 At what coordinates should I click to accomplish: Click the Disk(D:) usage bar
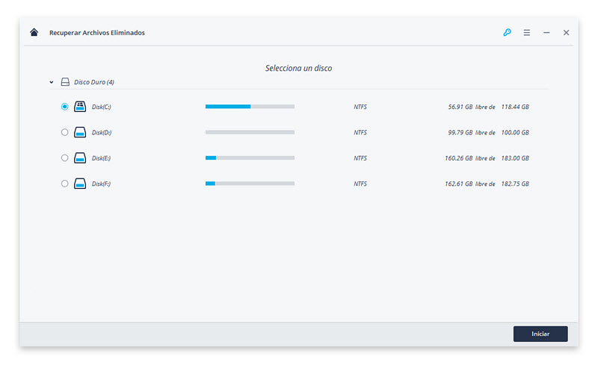click(x=250, y=132)
